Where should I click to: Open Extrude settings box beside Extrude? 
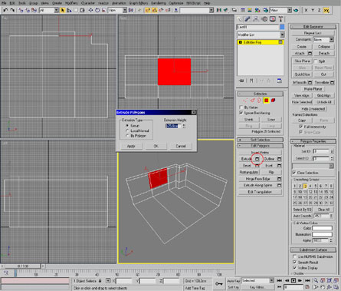(x=257, y=159)
